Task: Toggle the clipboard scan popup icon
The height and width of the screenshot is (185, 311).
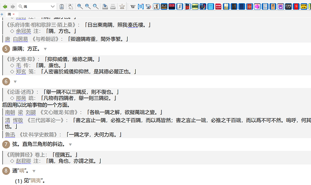Action: tap(62, 7)
